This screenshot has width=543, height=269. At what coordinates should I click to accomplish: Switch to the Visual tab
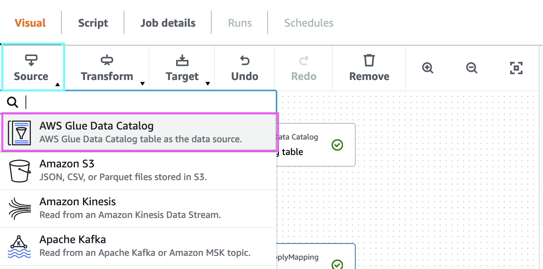coord(31,23)
